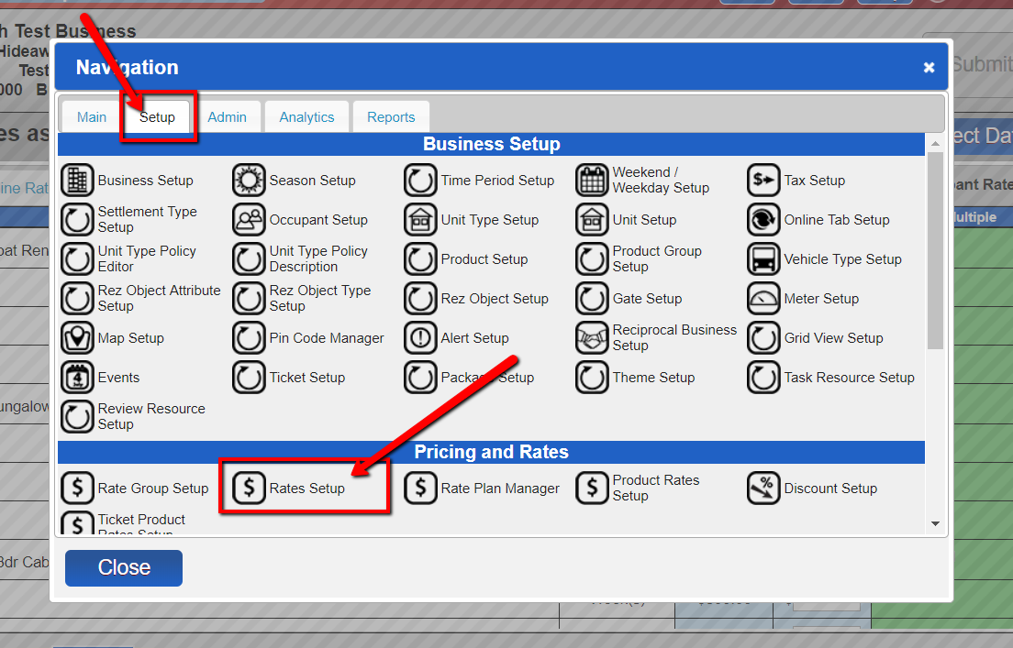
Task: Open Events calendar icon
Action: (x=77, y=377)
